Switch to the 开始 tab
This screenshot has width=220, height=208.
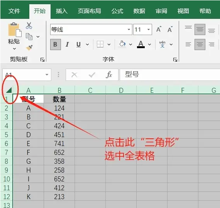[40, 11]
